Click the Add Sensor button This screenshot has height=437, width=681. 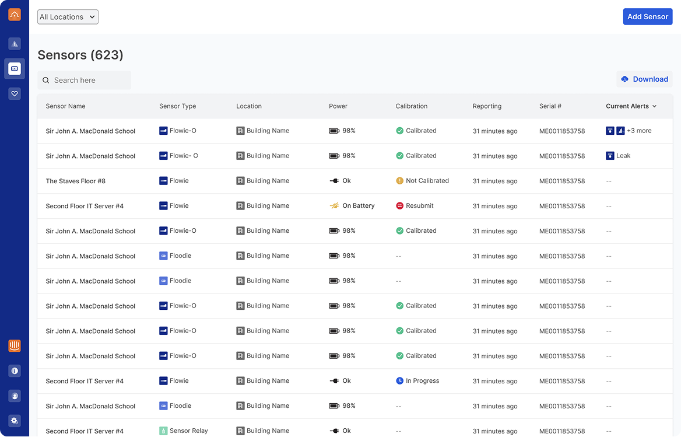tap(648, 16)
